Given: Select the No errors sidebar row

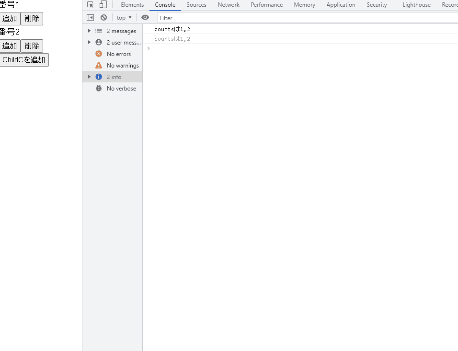Looking at the screenshot, I should [113, 54].
